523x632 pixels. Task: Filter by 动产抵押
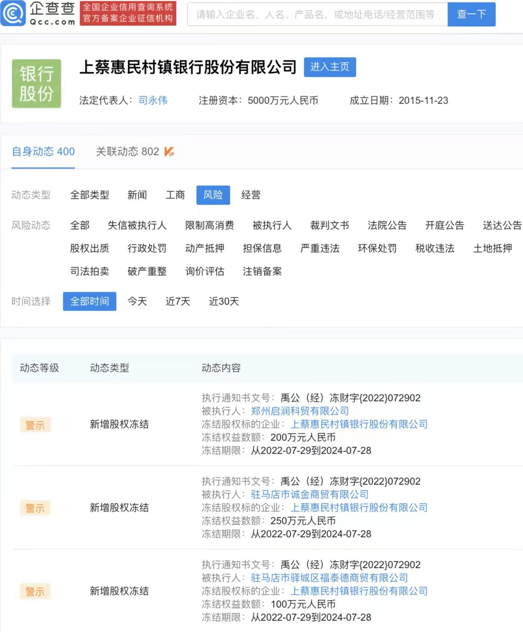tap(204, 248)
